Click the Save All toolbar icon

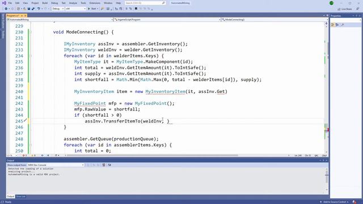pyautogui.click(x=33, y=9)
